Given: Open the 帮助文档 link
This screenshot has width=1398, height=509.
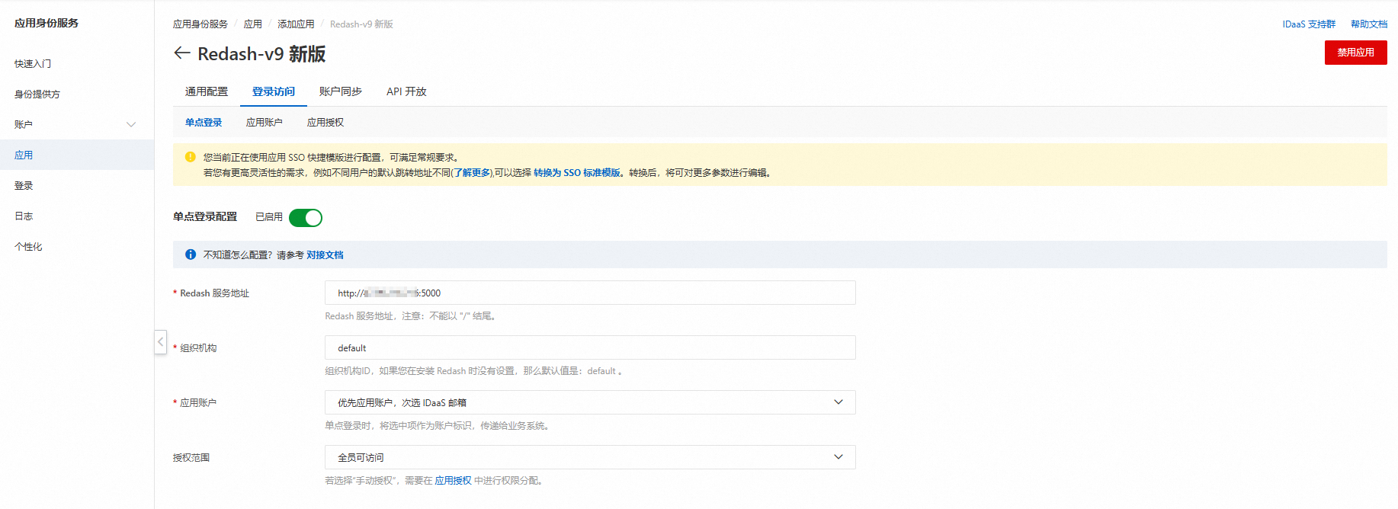Looking at the screenshot, I should [x=1369, y=24].
